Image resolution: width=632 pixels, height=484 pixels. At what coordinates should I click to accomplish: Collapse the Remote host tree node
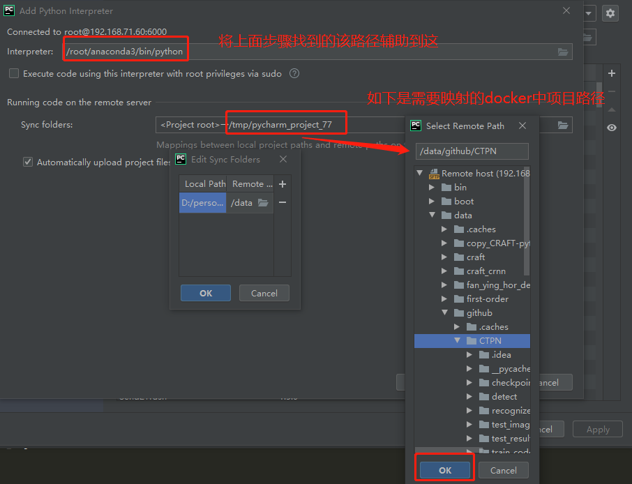419,173
